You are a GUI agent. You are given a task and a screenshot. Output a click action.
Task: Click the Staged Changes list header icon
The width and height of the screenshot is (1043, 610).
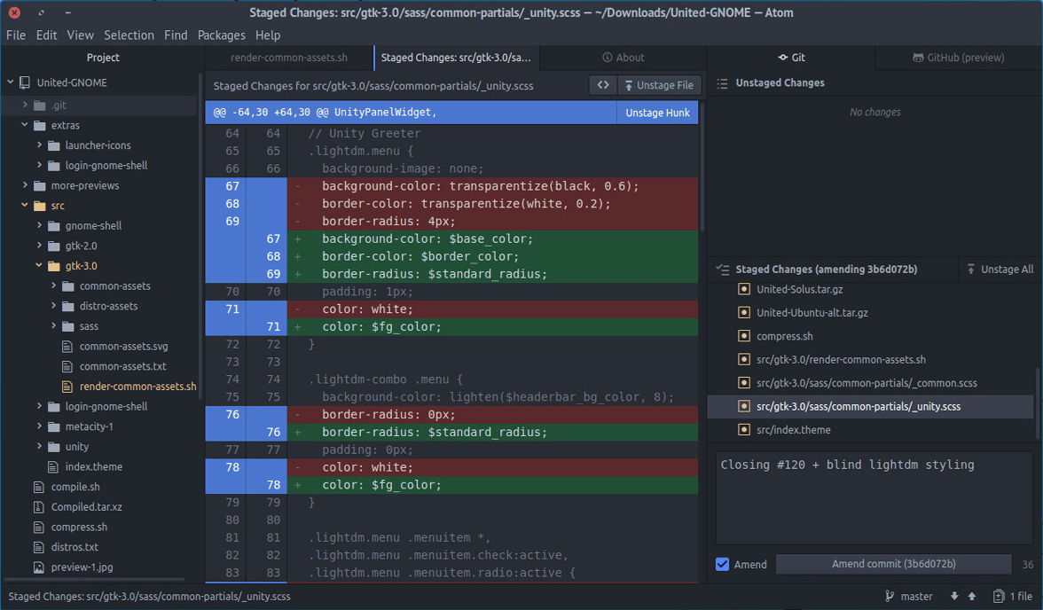coord(722,269)
